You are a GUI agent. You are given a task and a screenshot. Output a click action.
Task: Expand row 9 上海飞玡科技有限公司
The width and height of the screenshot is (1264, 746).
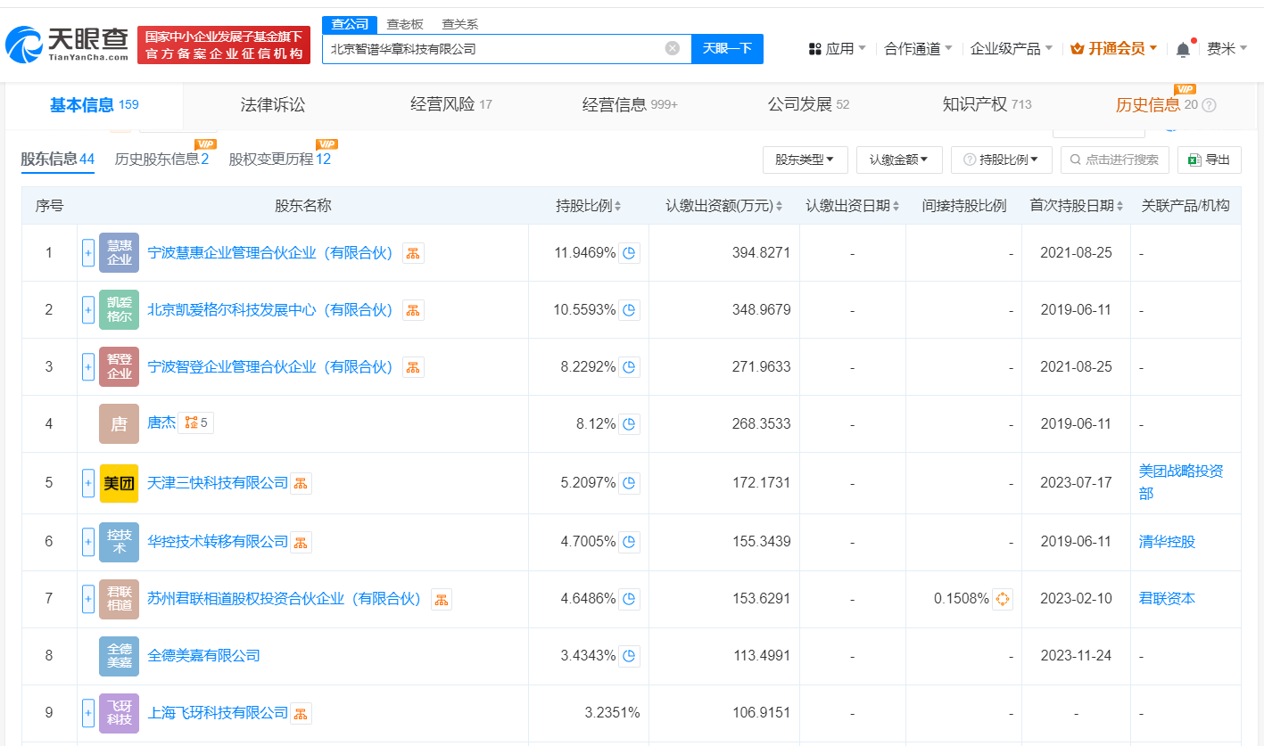[x=88, y=713]
